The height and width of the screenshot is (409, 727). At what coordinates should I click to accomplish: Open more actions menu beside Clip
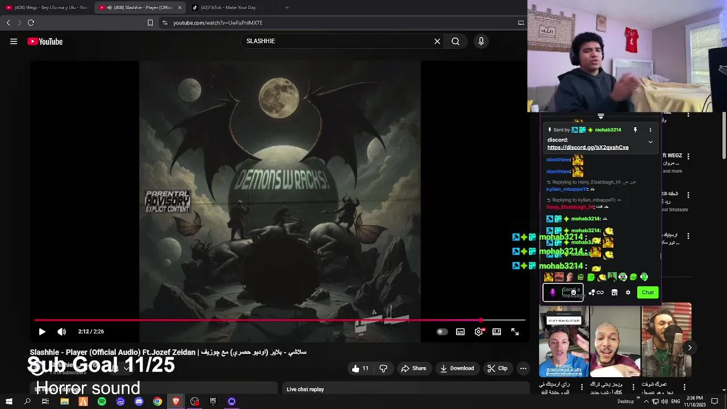click(x=523, y=368)
